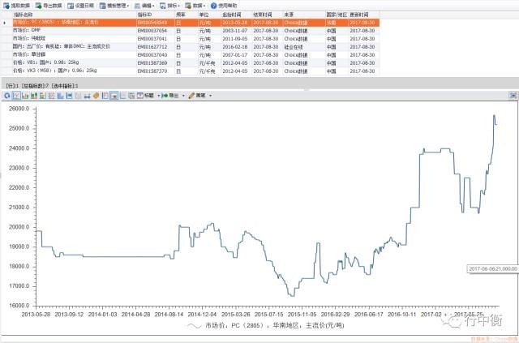Select the line chart type icon
Screen dimensions: 519x343
click(16, 96)
